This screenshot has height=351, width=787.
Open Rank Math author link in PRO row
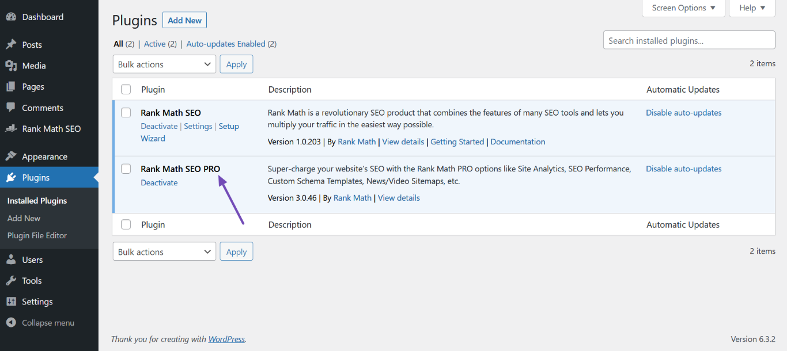coord(353,198)
